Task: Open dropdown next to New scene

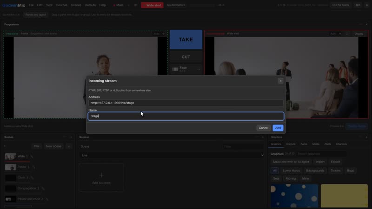Action: pos(69,146)
